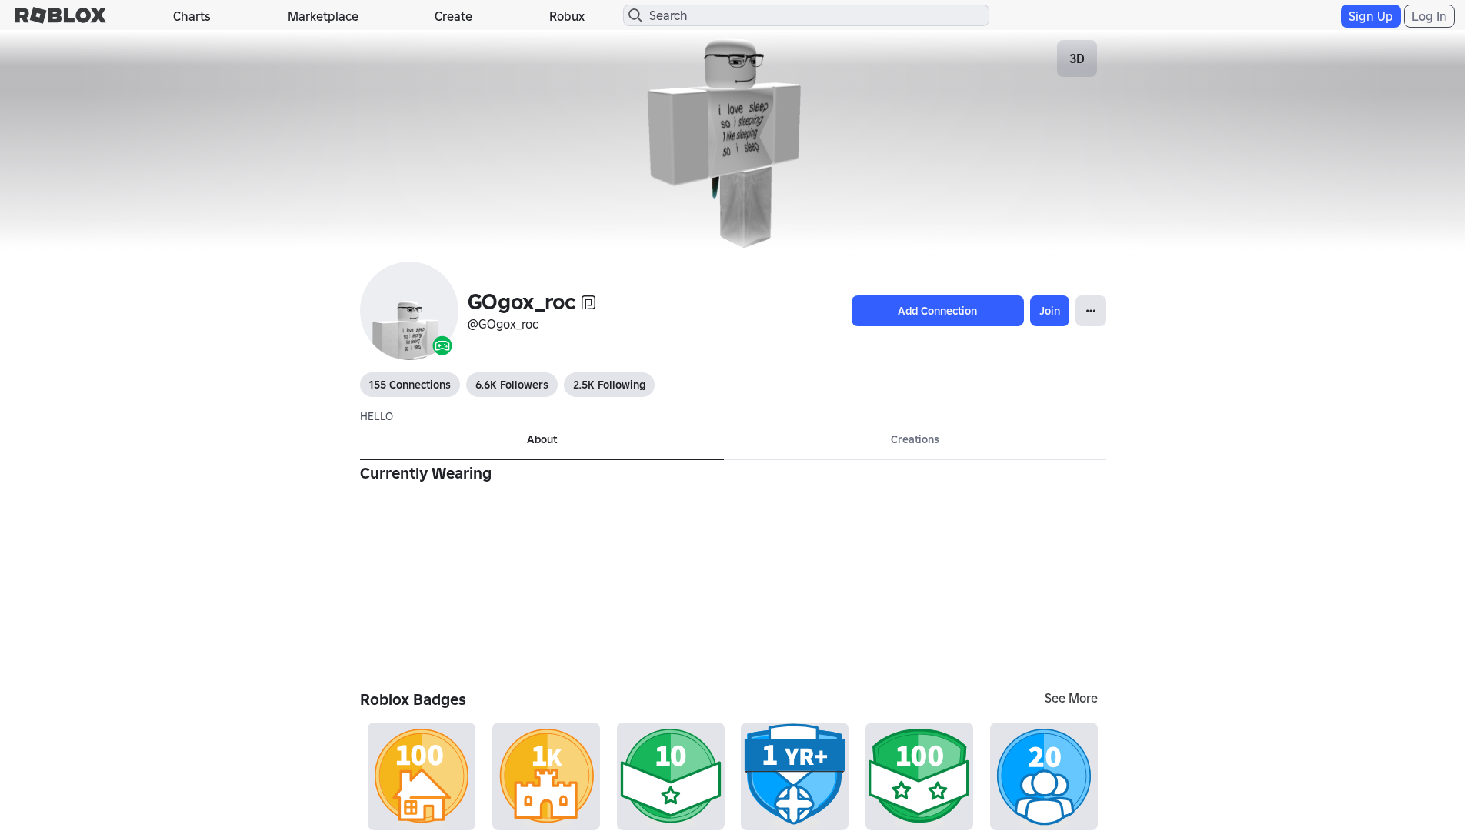Click the Sign Up button
This screenshot has height=831, width=1477.
click(1369, 16)
